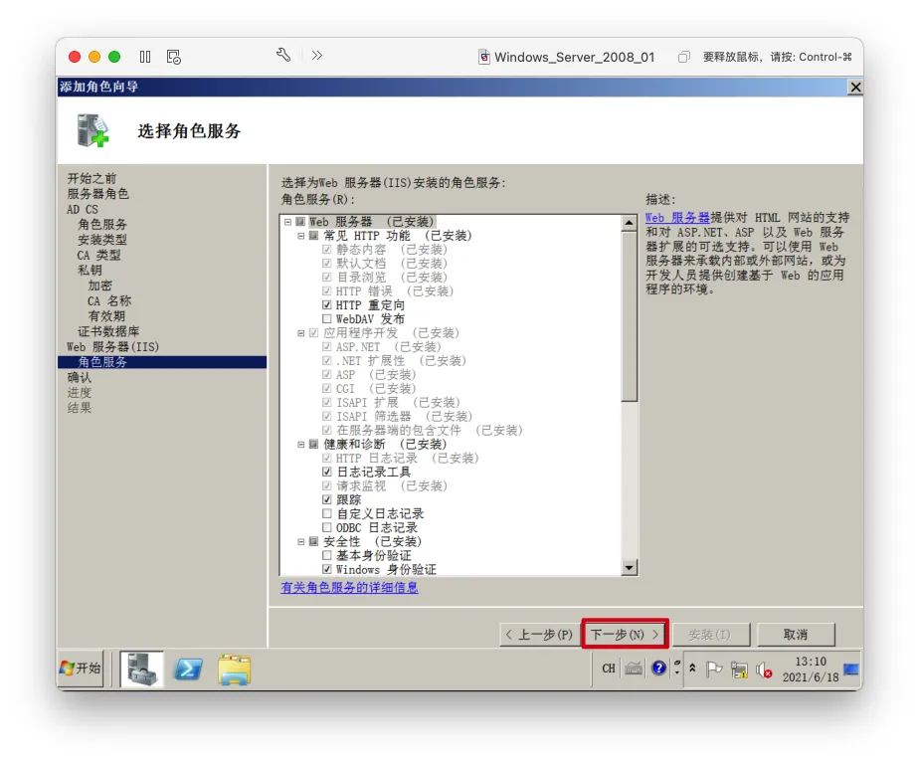Check the WebDAV 发布 checkbox
Viewport: 919px width, 765px height.
(x=327, y=319)
